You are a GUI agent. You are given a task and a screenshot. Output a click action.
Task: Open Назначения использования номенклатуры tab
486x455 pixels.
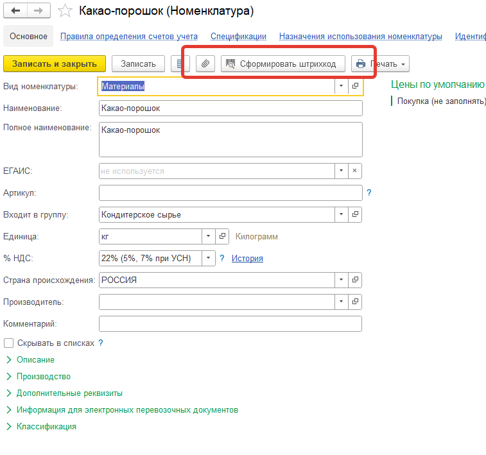(x=360, y=36)
